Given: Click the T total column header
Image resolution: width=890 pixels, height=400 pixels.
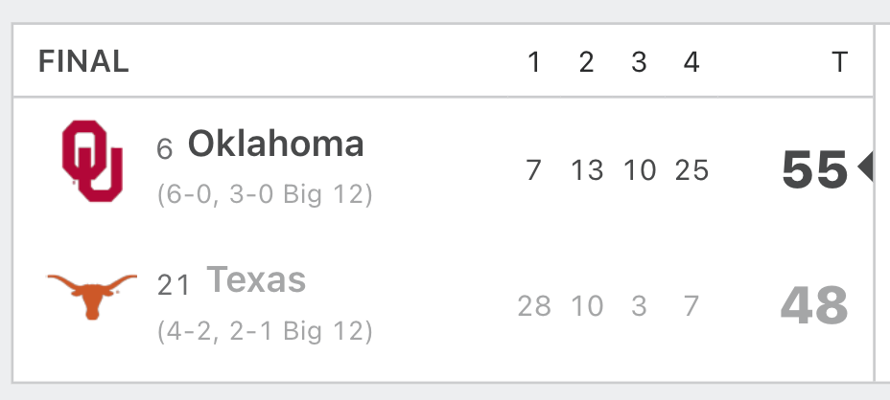Looking at the screenshot, I should [839, 62].
